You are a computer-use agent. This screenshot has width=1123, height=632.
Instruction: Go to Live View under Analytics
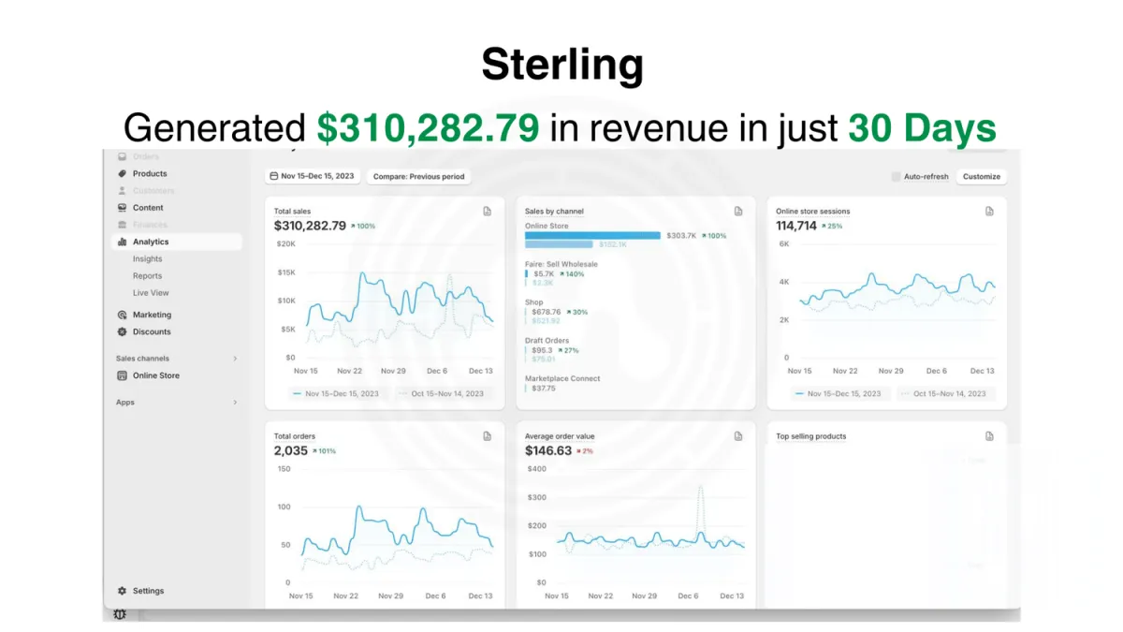coord(151,293)
